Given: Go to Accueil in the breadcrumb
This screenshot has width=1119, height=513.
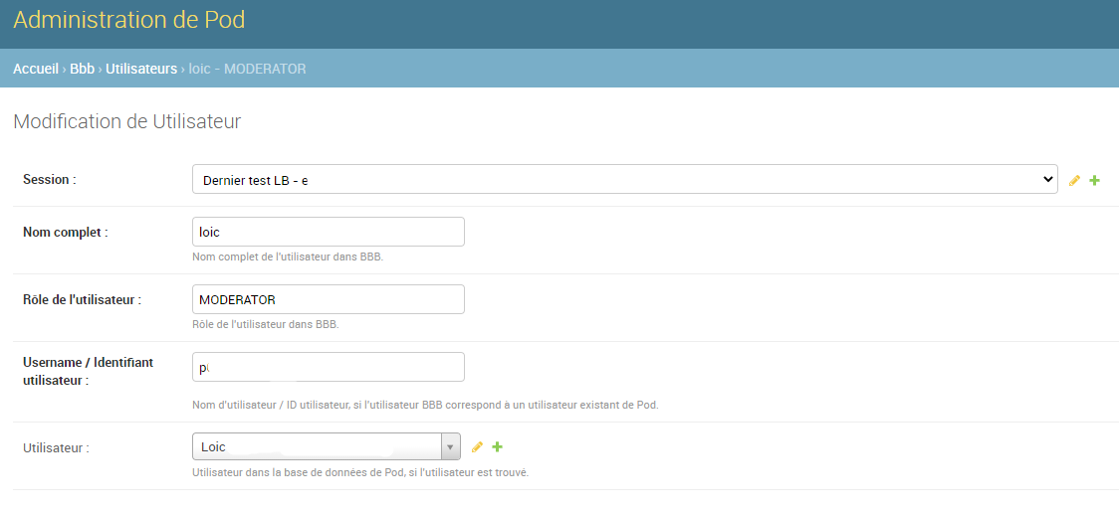Looking at the screenshot, I should [36, 69].
